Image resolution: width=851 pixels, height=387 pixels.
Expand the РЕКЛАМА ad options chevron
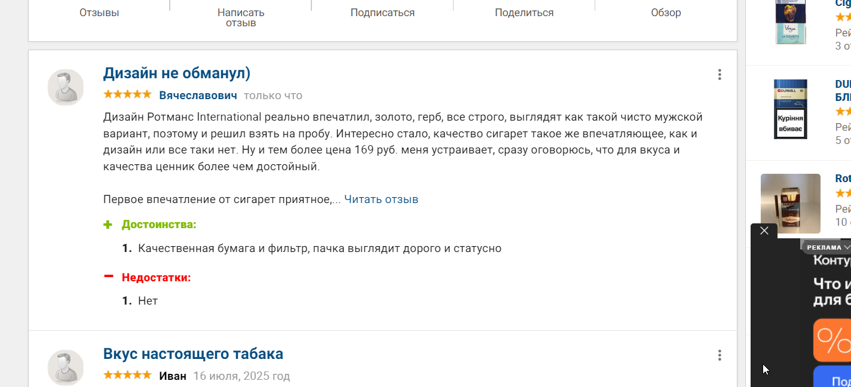tap(847, 247)
